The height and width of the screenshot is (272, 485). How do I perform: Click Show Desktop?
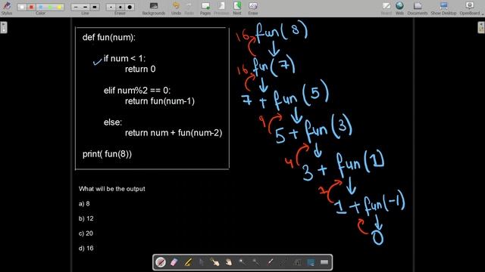coord(443,8)
